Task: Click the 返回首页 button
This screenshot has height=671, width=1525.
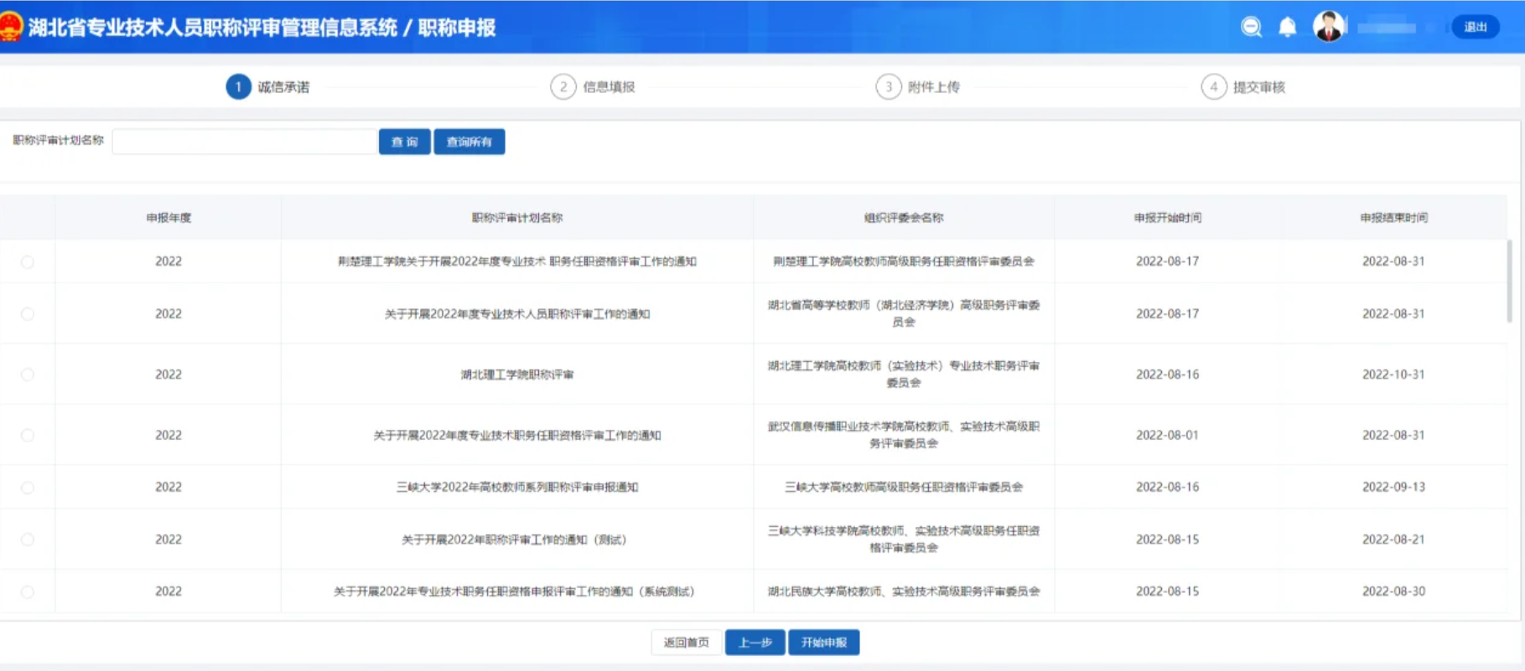Action: point(686,643)
